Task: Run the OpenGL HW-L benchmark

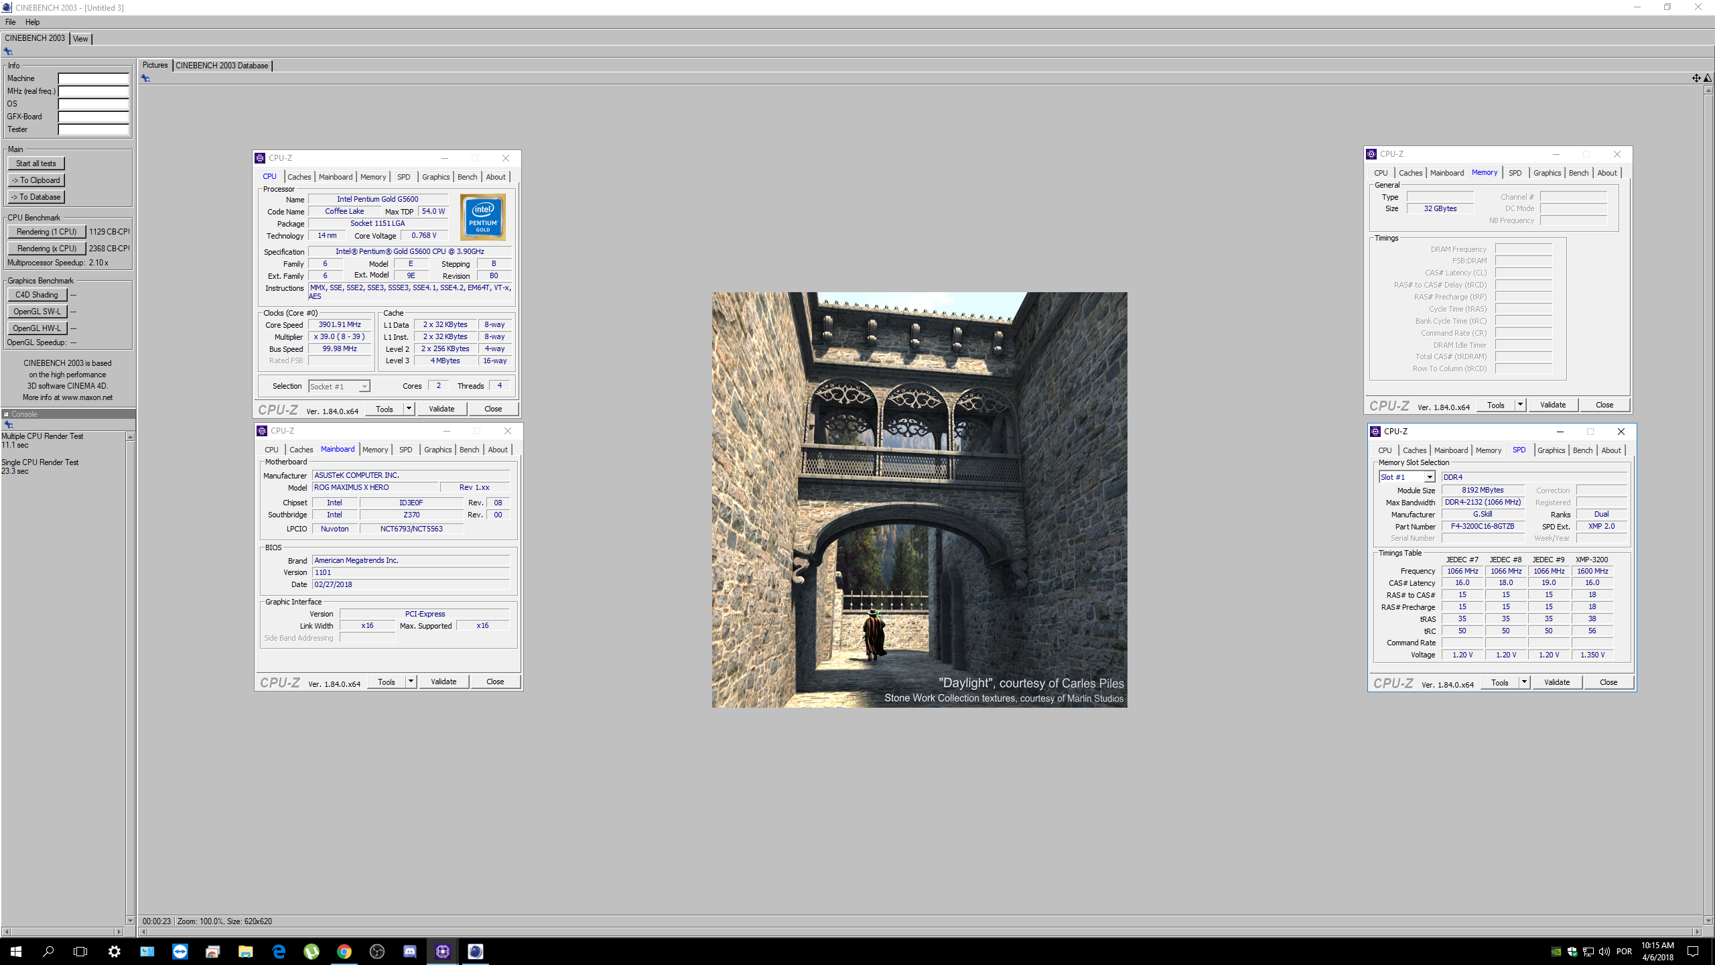Action: [37, 328]
